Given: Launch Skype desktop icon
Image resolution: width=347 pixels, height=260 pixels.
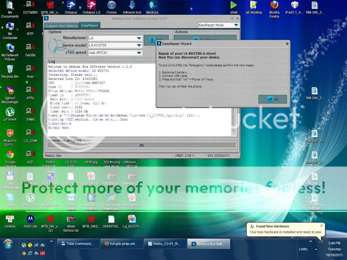Looking at the screenshot, I should coord(10,200).
